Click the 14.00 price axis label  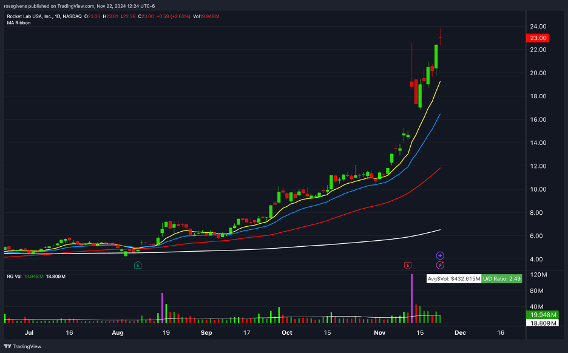click(x=538, y=143)
